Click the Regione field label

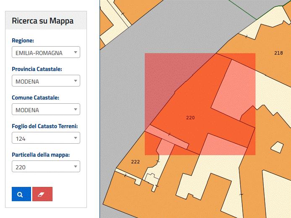pos(23,40)
